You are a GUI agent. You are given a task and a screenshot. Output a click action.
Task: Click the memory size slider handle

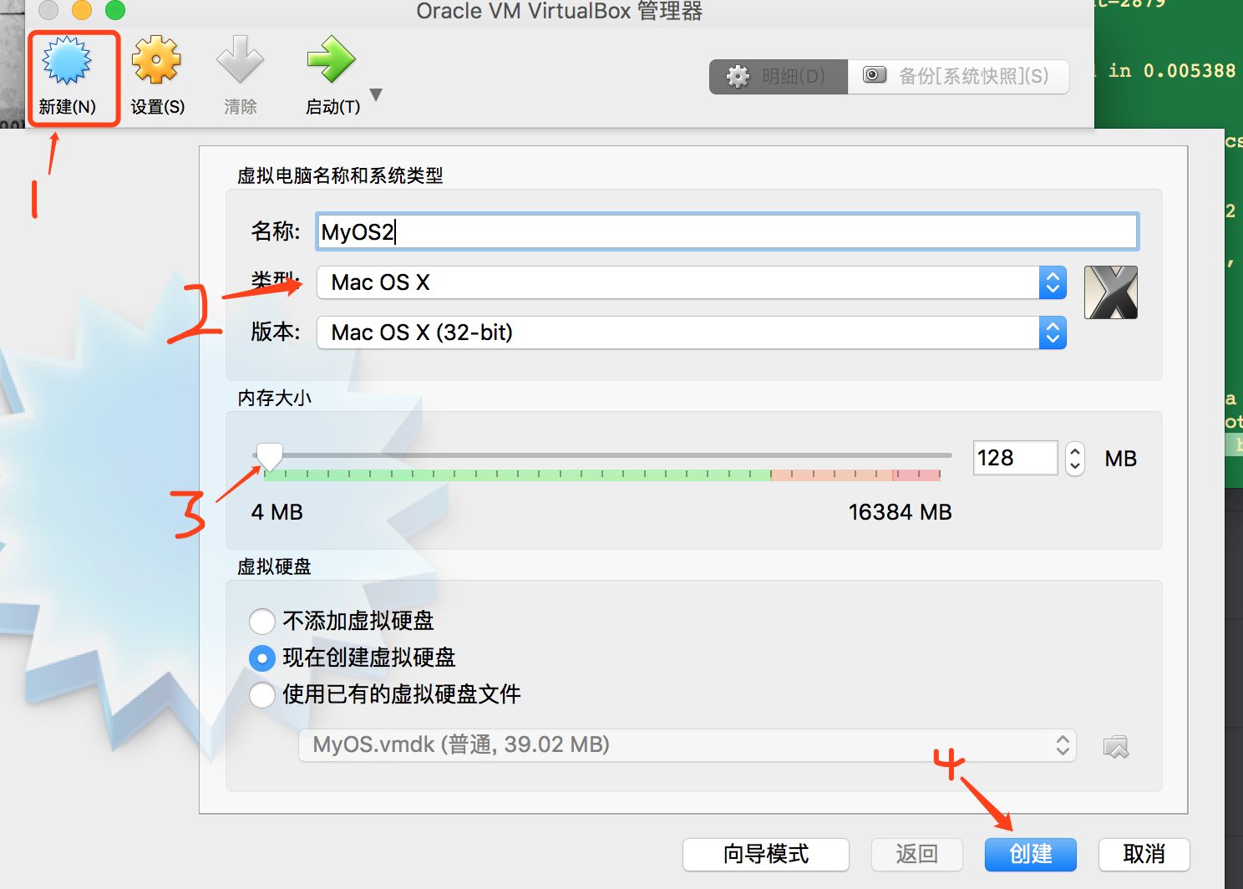(269, 457)
